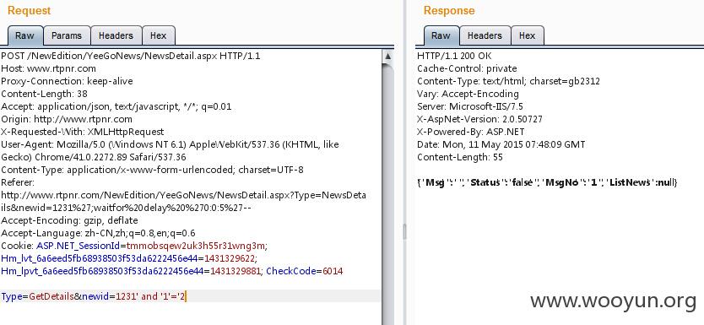Click the Content-Type x-www-form-urlencoded request line
The image size is (704, 325).
point(152,170)
